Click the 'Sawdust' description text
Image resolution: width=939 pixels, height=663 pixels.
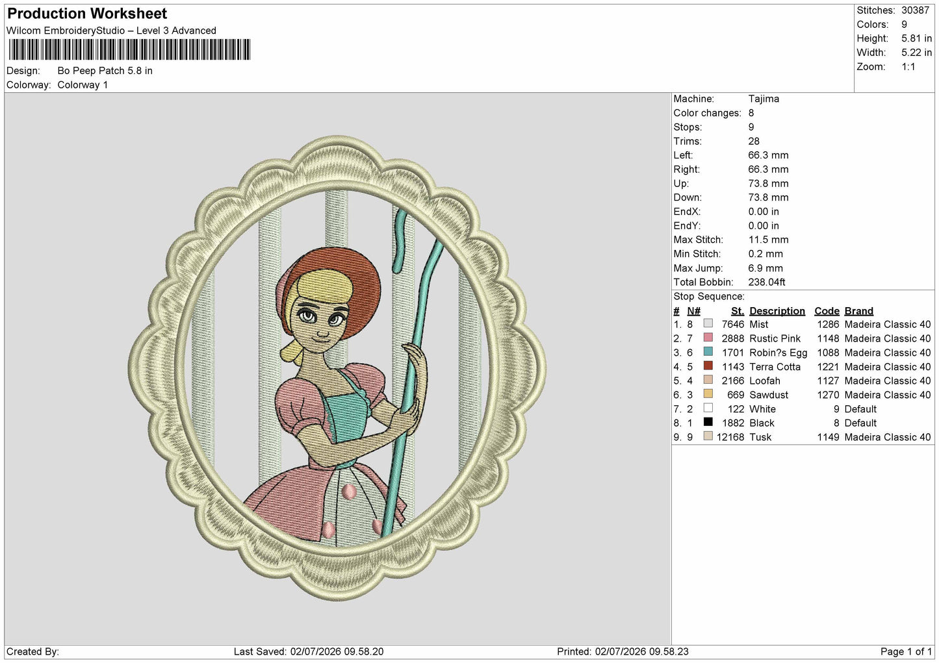tap(769, 395)
